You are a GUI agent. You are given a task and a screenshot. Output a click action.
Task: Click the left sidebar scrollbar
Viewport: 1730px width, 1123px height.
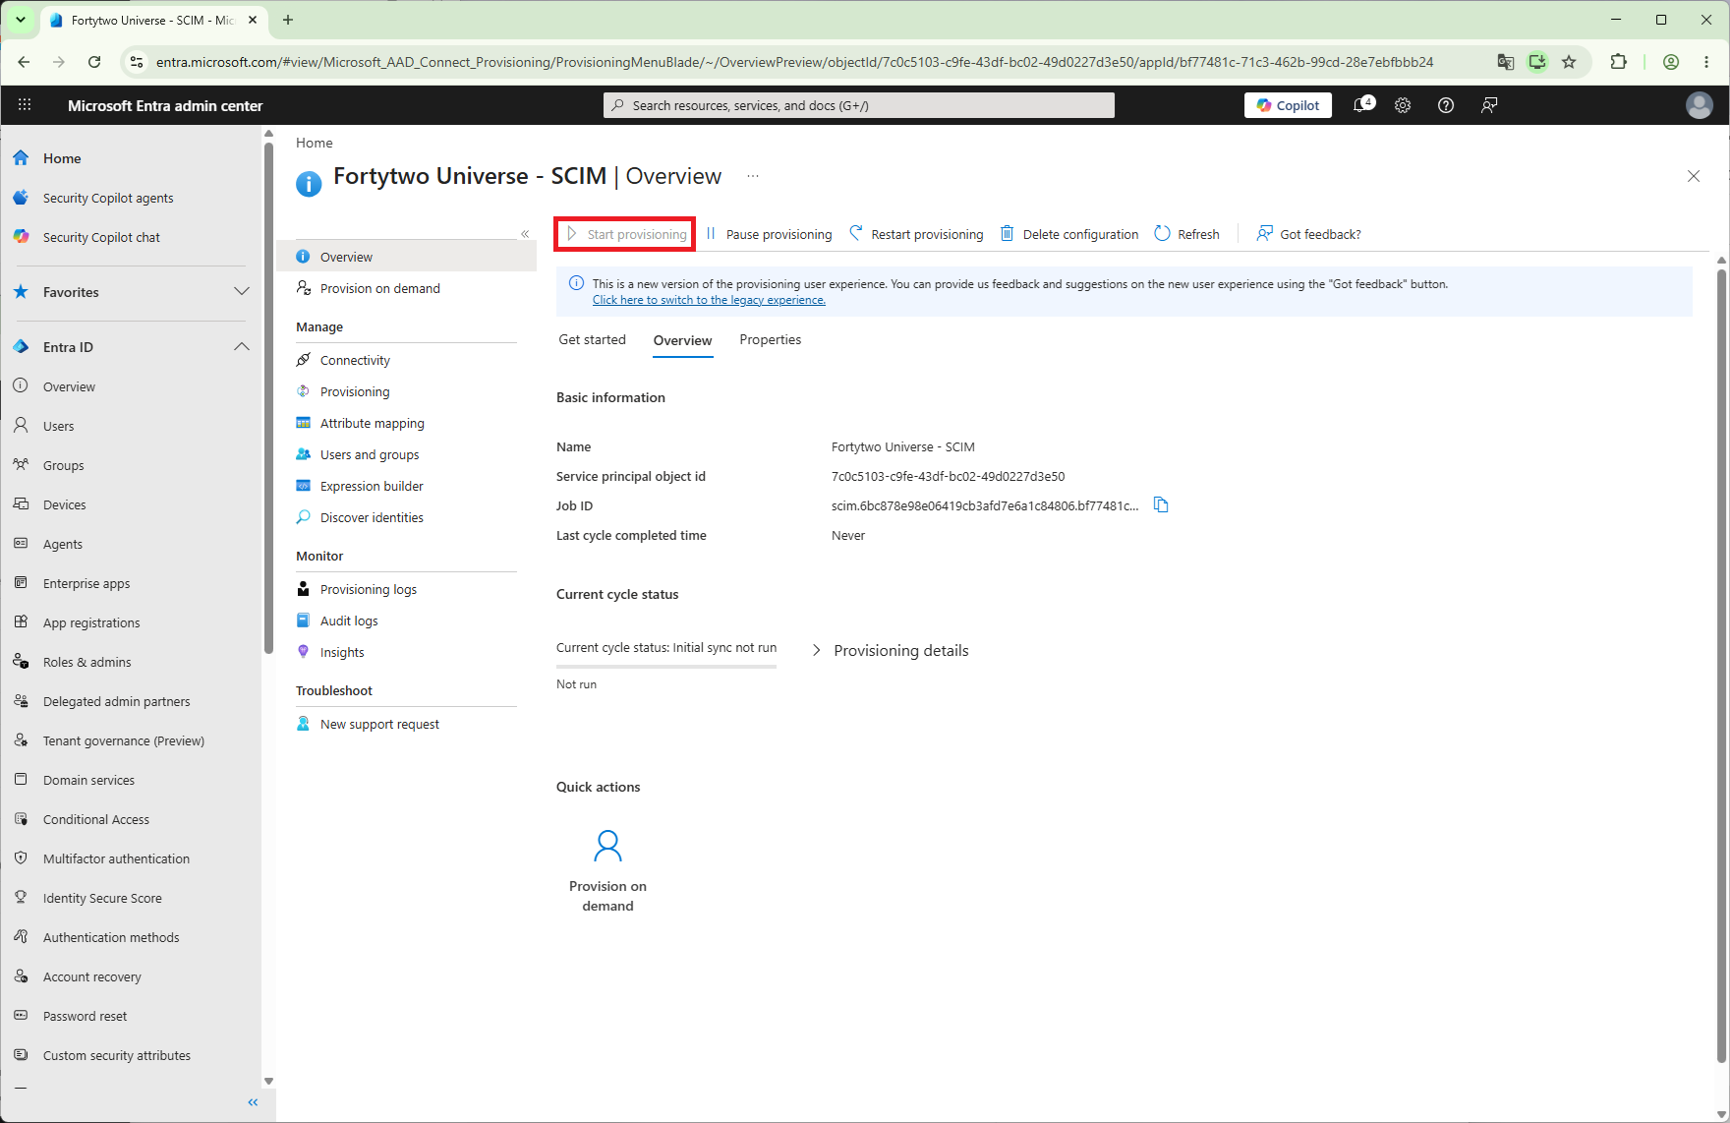click(268, 398)
